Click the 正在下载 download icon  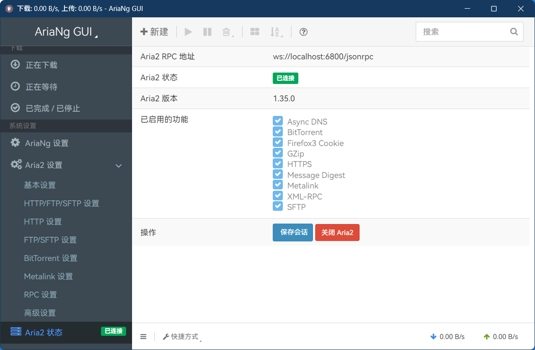(x=15, y=64)
